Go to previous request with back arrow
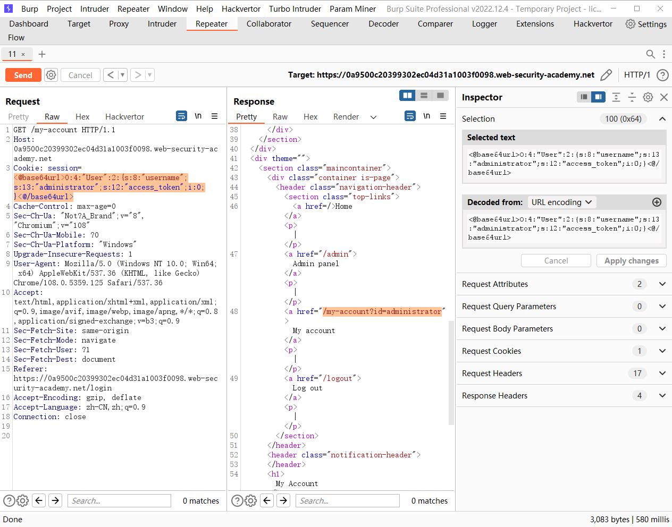Image resolution: width=672 pixels, height=527 pixels. click(110, 75)
